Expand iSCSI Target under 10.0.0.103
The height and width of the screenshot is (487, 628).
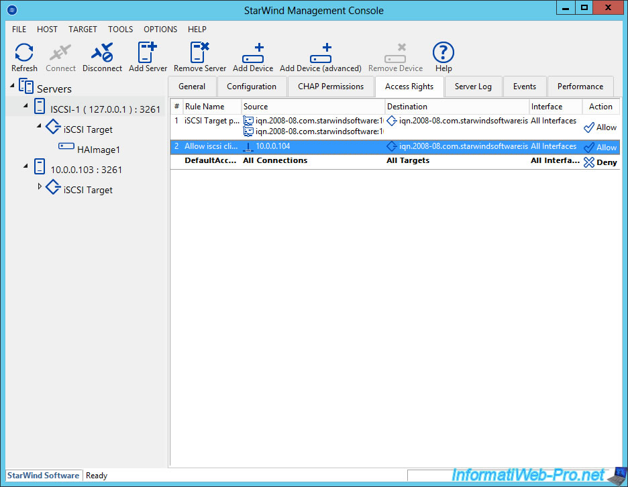click(40, 186)
